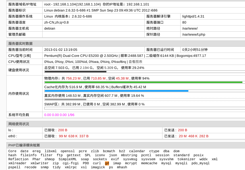Click the hostname value debian
Viewport: 245px width, 170px height.
click(x=50, y=28)
